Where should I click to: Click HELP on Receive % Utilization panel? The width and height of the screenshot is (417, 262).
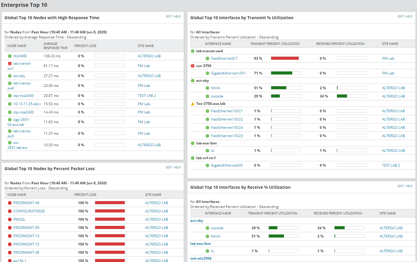pos(409,186)
